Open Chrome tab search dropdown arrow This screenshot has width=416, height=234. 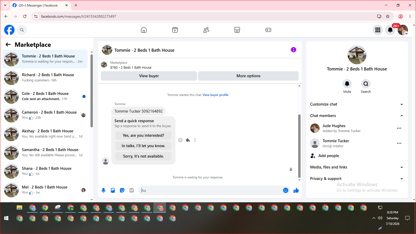point(5,5)
